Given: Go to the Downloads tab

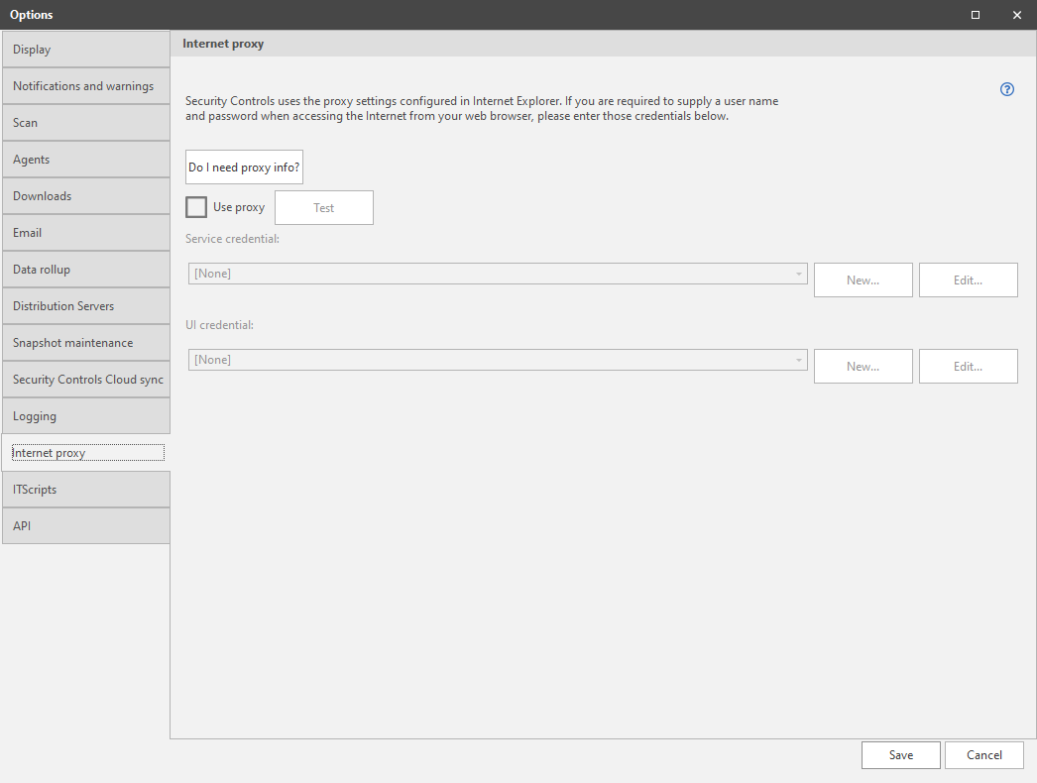Looking at the screenshot, I should coord(86,196).
